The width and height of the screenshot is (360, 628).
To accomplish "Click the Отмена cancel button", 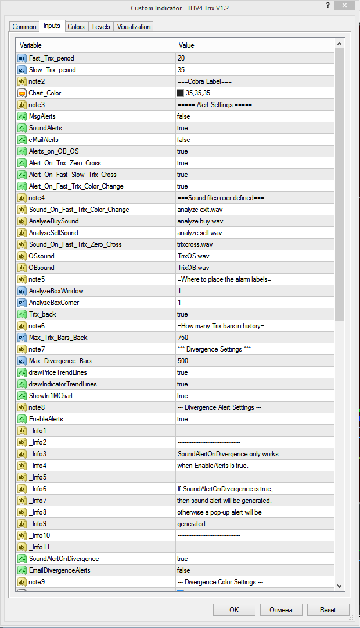I will pos(281,609).
